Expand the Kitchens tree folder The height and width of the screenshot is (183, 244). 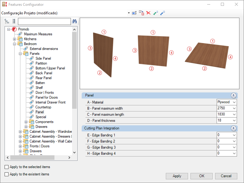15,39
